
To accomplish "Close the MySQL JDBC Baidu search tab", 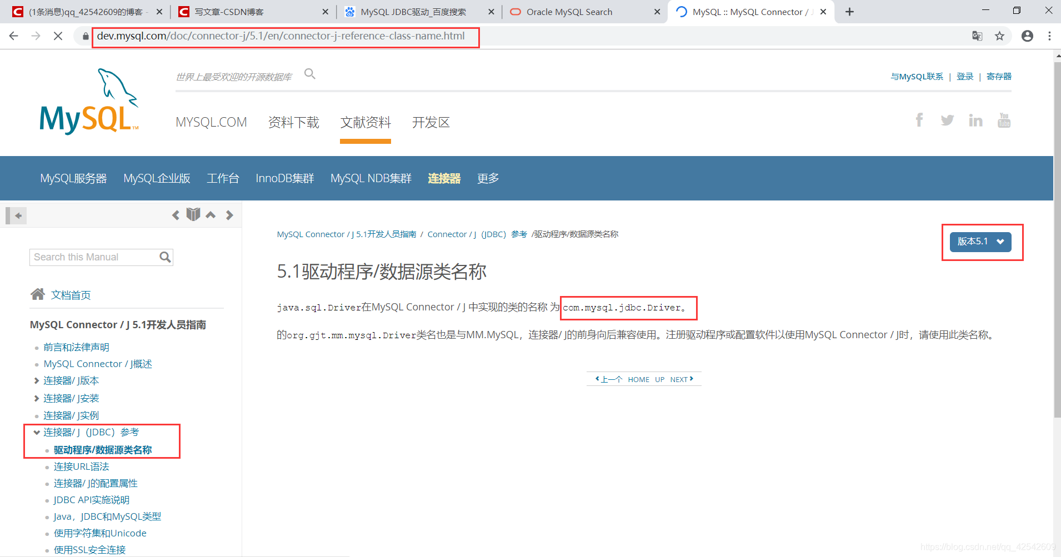I will (491, 12).
